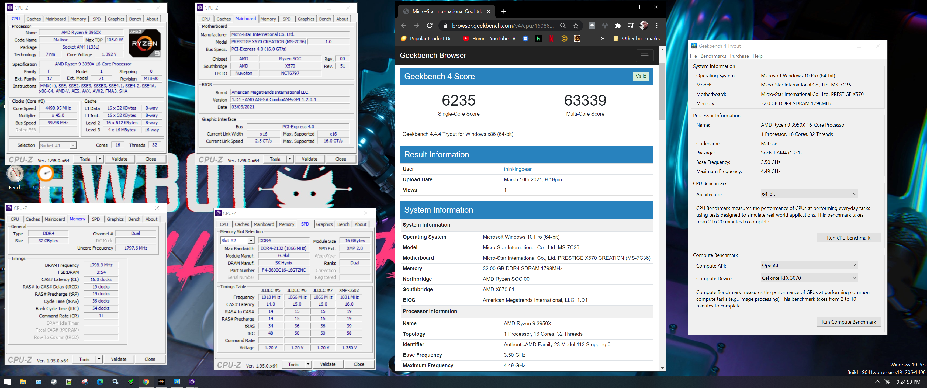Open the Geekbench Browser hamburger menu
The height and width of the screenshot is (388, 927).
click(645, 56)
